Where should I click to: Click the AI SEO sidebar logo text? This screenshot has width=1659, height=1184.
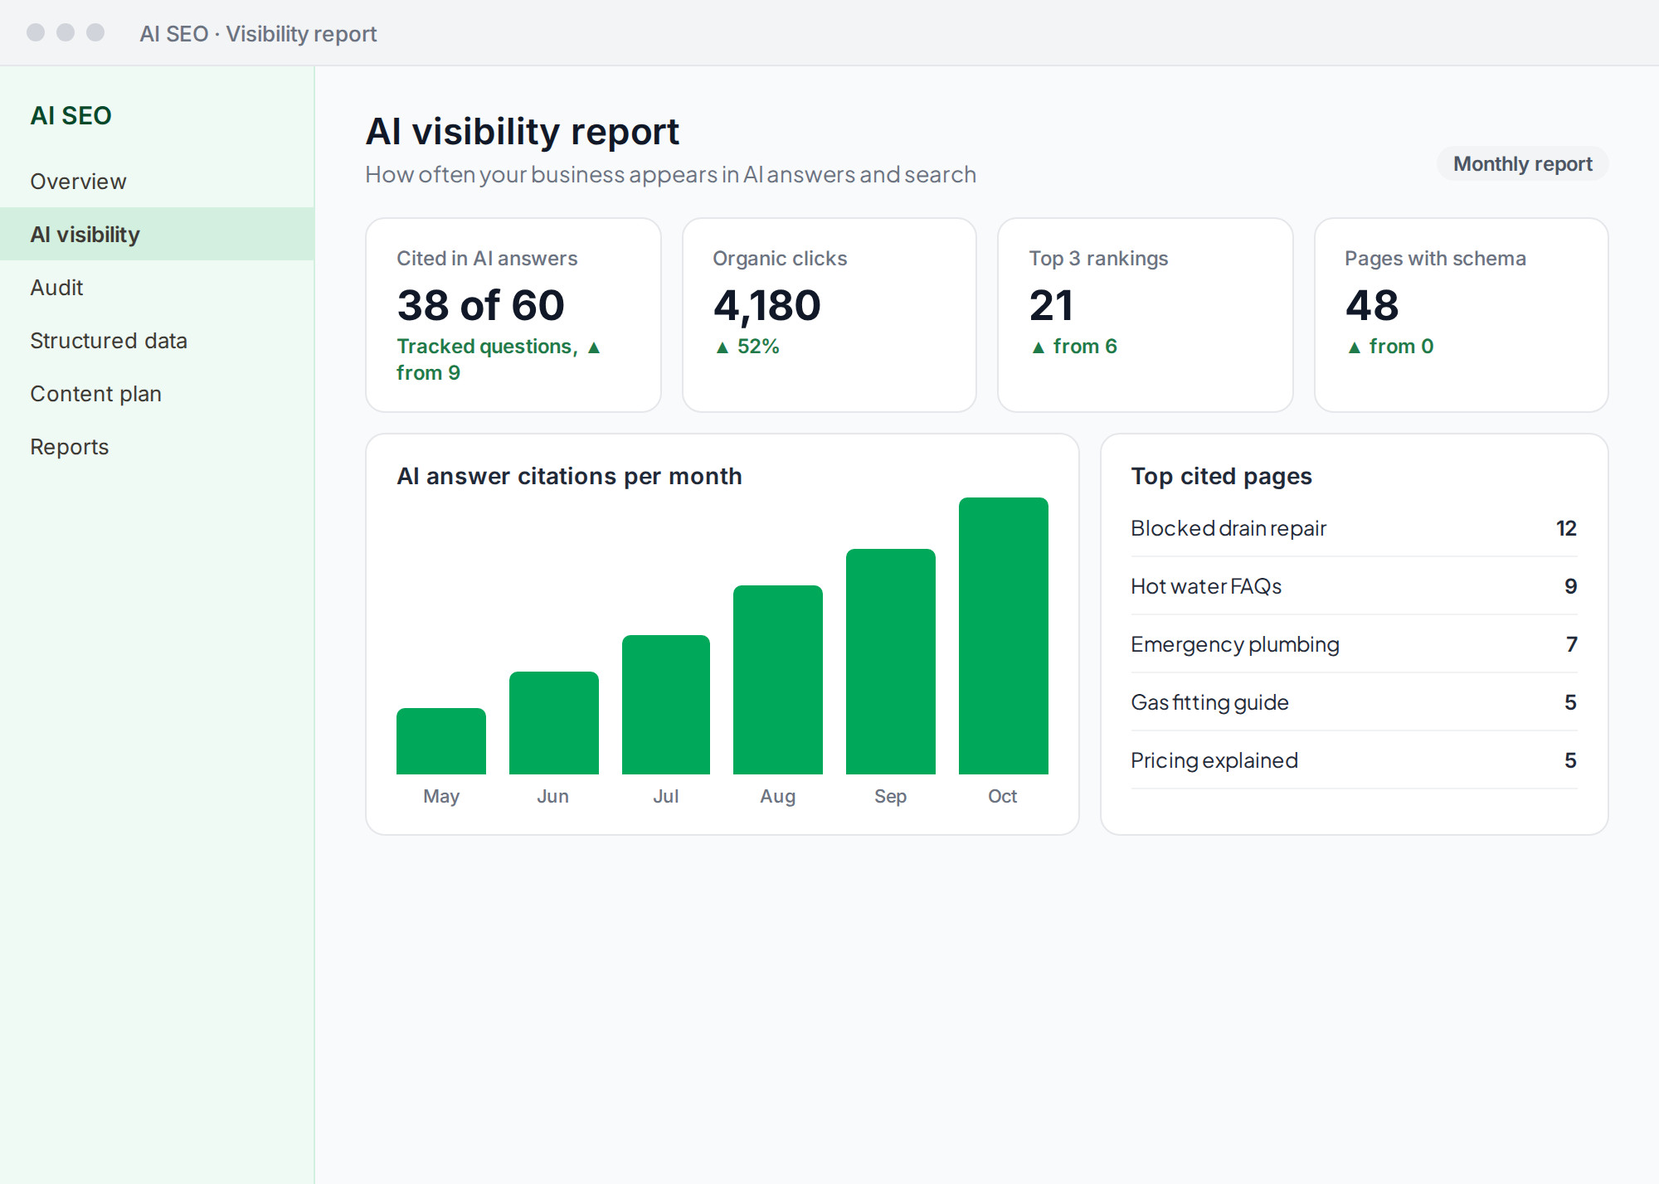tap(71, 116)
